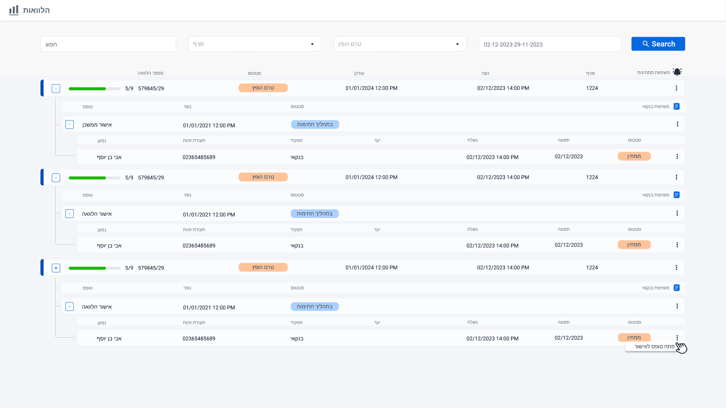This screenshot has width=726, height=408.
Task: Open kebab menu of first loan row
Action: (676, 88)
